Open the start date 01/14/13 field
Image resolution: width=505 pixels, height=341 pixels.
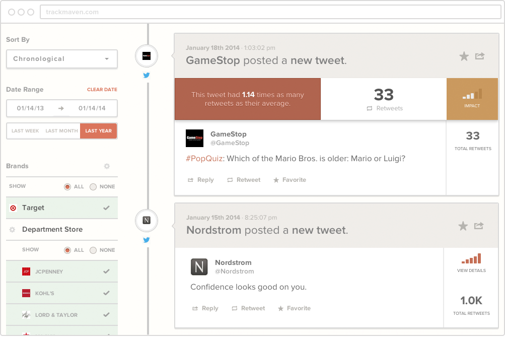[30, 108]
